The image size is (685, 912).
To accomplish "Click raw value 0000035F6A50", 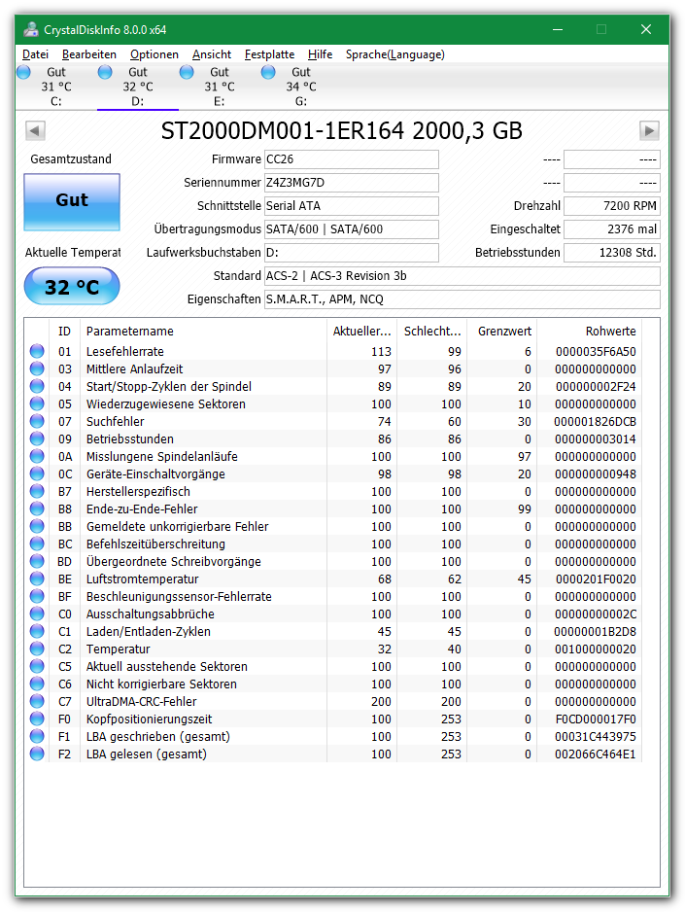I will click(596, 351).
